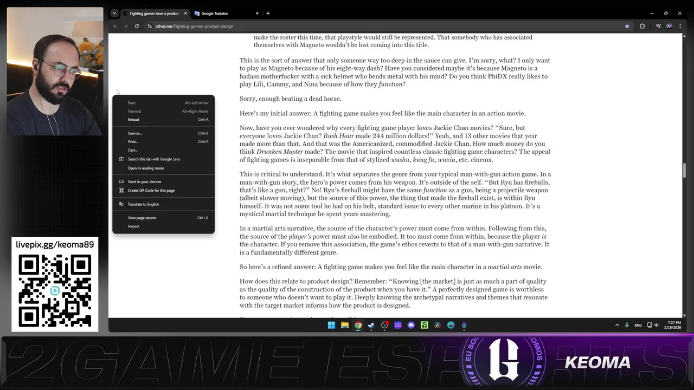The width and height of the screenshot is (694, 390).
Task: Reload the page using the toolbar icon
Action: [x=137, y=26]
